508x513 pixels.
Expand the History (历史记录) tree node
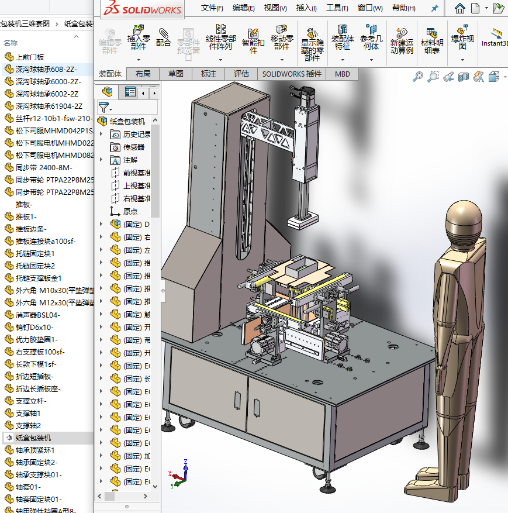(101, 134)
